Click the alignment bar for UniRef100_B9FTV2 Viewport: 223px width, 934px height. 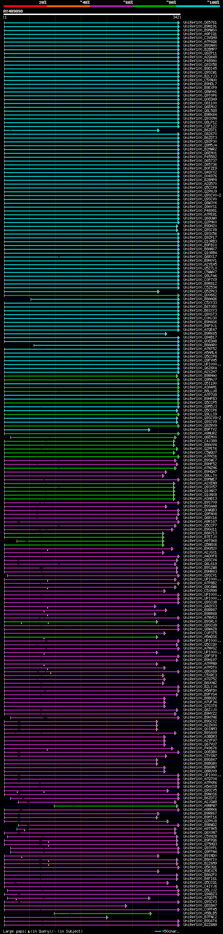coord(77,430)
